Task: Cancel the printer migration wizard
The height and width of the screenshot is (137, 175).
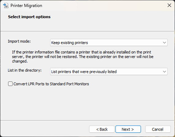Action: point(158,129)
